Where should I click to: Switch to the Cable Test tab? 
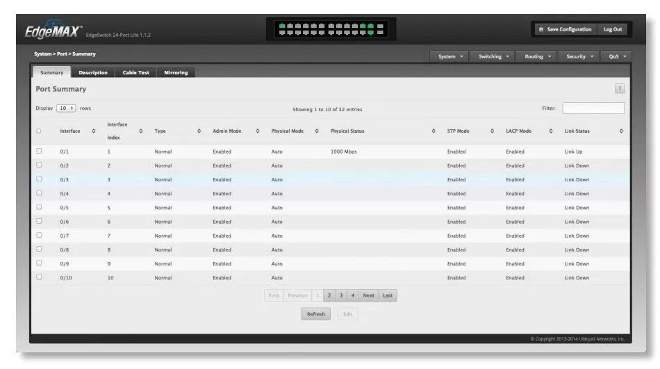point(135,72)
